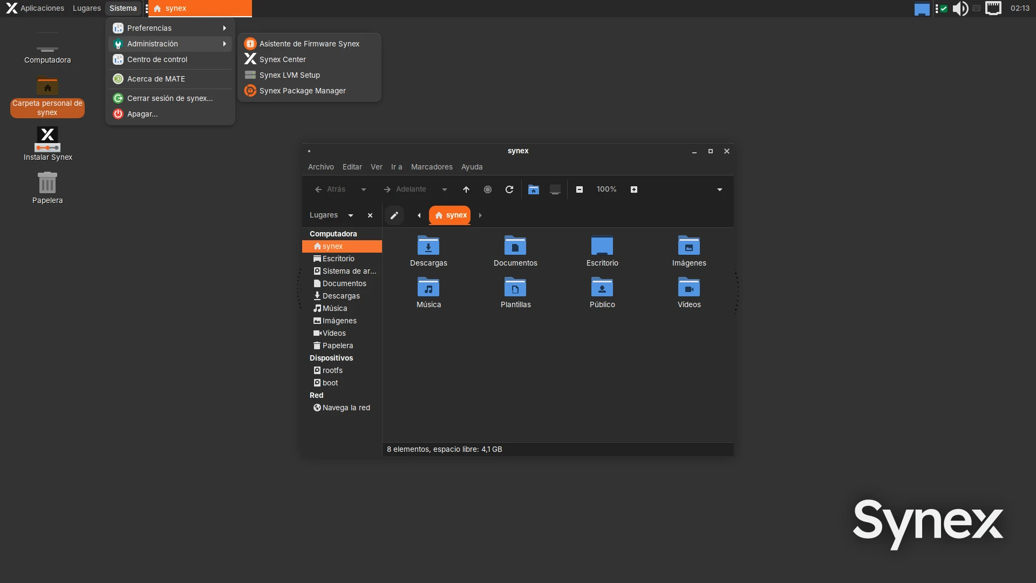Open Centro de control
This screenshot has width=1036, height=583.
[x=170, y=59]
